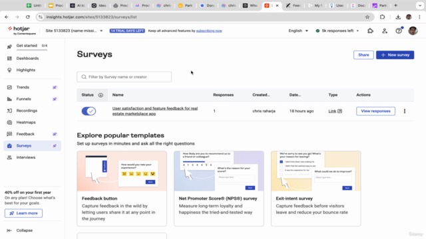
Task: Click the address bar URL
Action: coord(92,17)
